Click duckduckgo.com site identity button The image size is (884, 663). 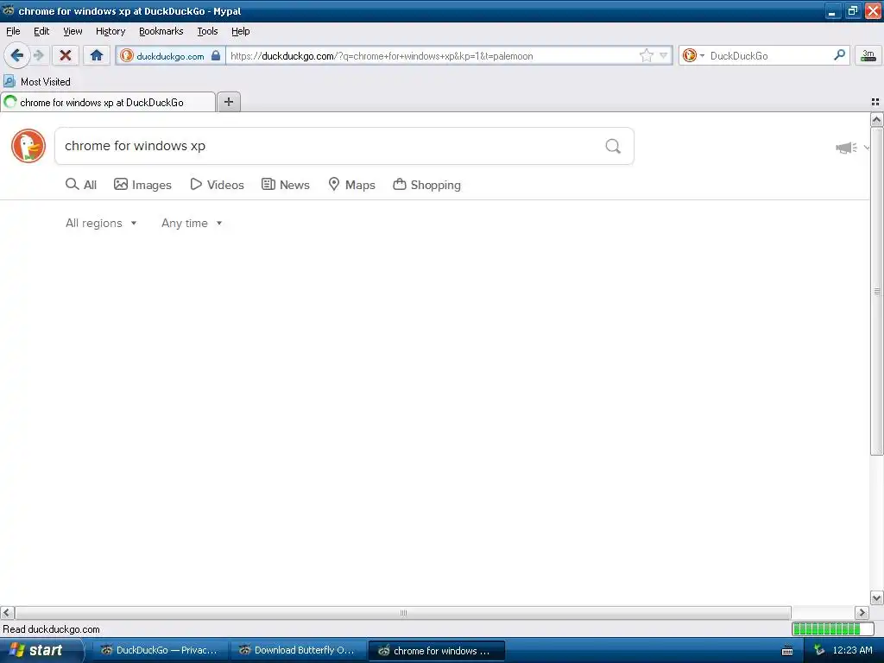tap(170, 56)
